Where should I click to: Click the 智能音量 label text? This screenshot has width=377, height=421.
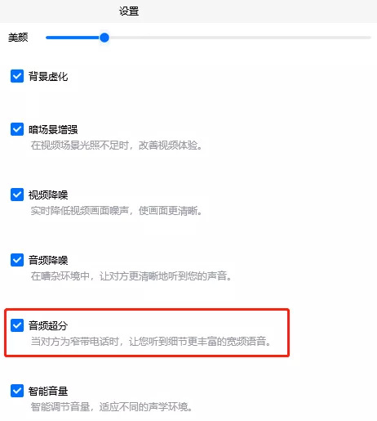click(48, 392)
